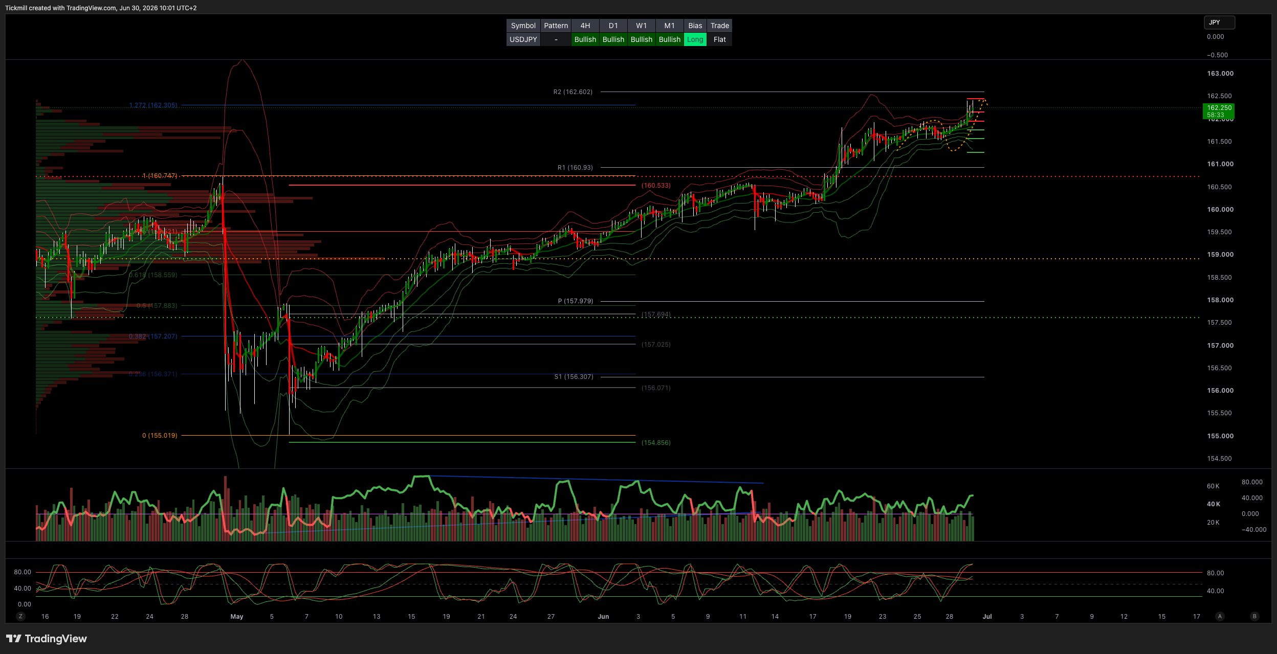This screenshot has height=654, width=1277.
Task: Click the Bullish cell under D1
Action: tap(613, 39)
